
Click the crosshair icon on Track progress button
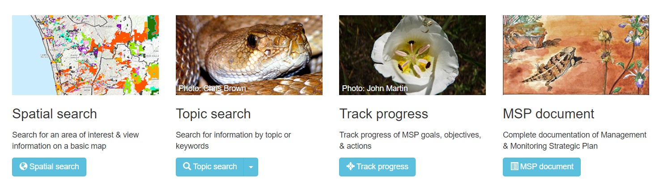[351, 167]
